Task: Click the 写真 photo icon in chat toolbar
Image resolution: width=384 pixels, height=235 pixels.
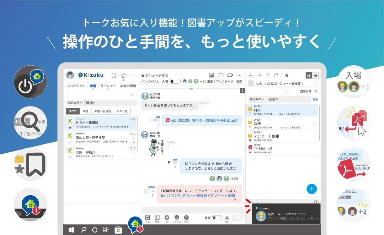Action: 148,218
